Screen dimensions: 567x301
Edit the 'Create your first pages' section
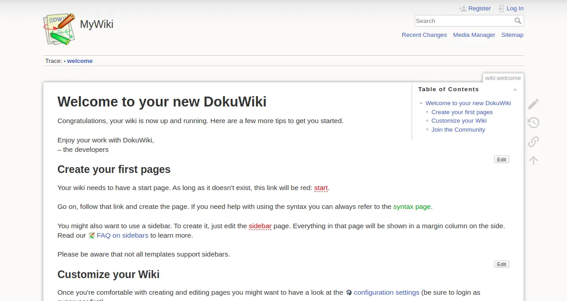click(x=502, y=264)
